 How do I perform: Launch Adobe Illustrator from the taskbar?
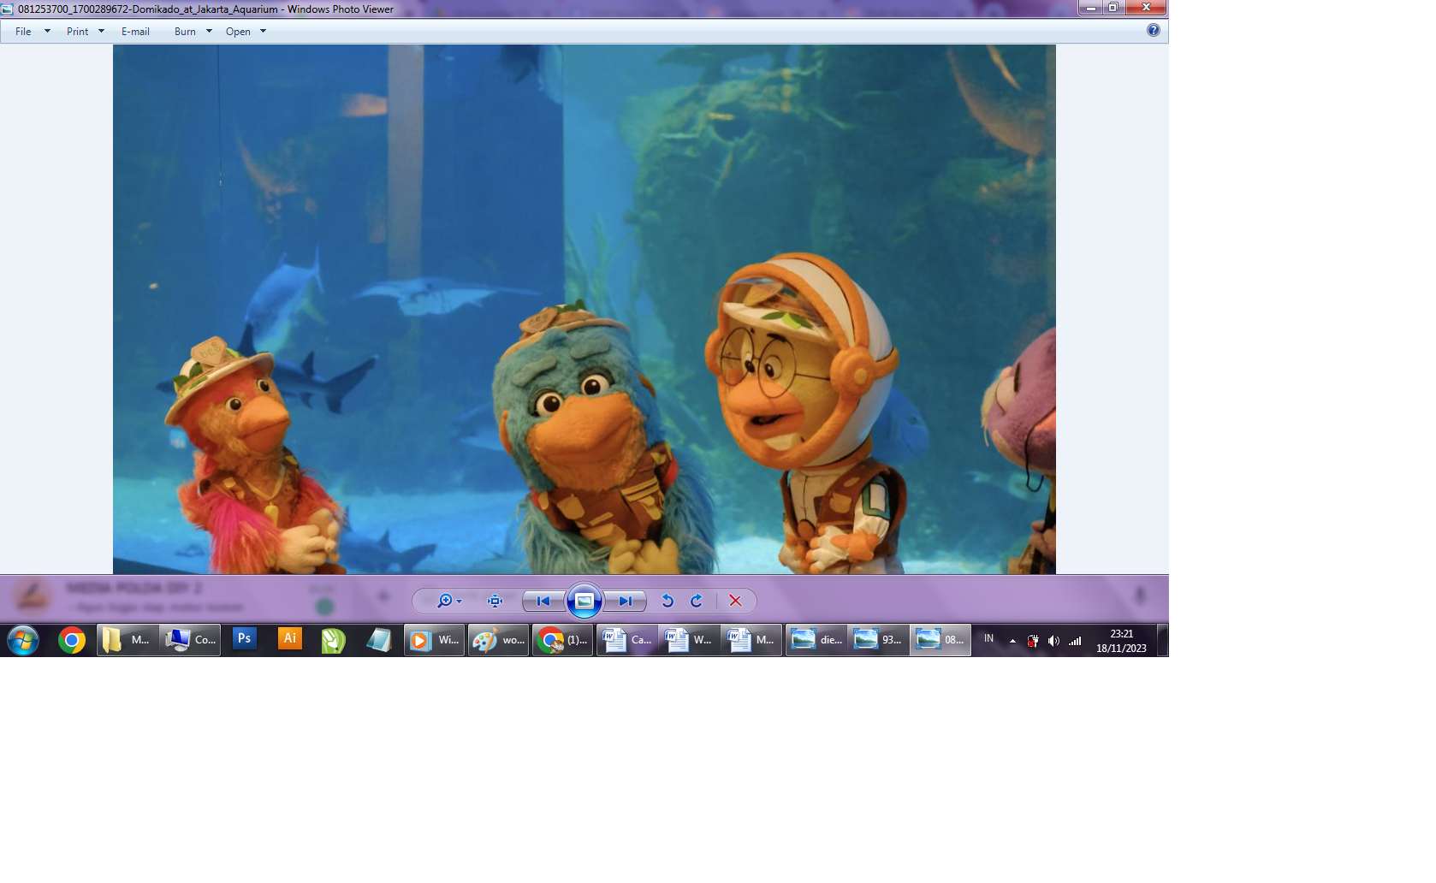pos(290,639)
